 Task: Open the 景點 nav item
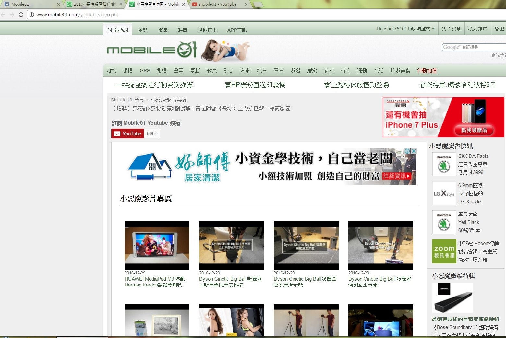(x=143, y=30)
